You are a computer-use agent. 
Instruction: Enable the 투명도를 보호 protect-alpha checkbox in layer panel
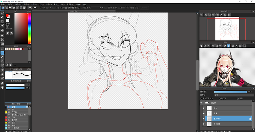point(201,98)
